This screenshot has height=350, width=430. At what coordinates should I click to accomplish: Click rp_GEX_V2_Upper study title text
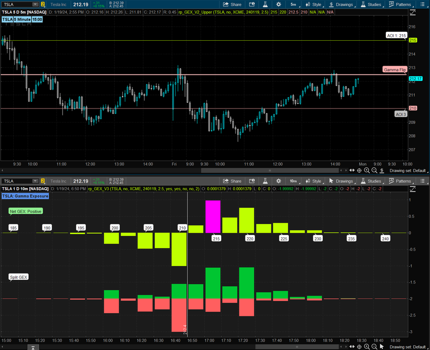[x=223, y=12]
